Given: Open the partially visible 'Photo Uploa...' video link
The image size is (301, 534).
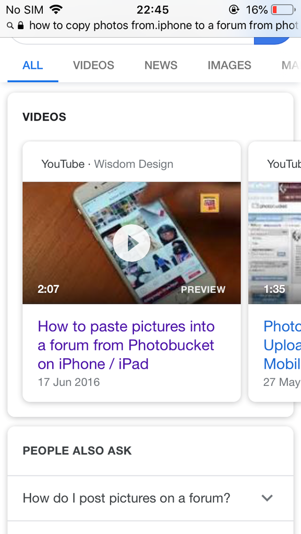Looking at the screenshot, I should tap(282, 345).
